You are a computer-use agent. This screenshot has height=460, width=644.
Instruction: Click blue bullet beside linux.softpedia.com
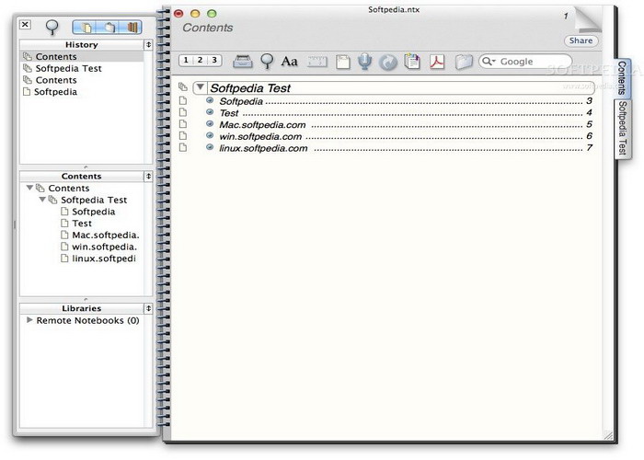[210, 147]
